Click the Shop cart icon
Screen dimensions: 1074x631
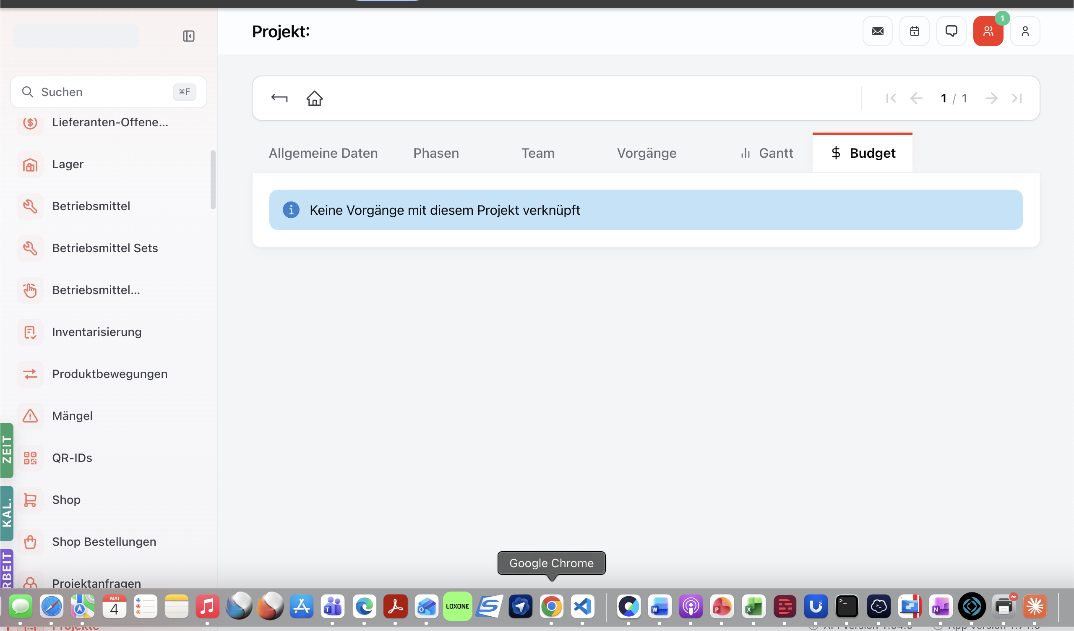[x=30, y=500]
